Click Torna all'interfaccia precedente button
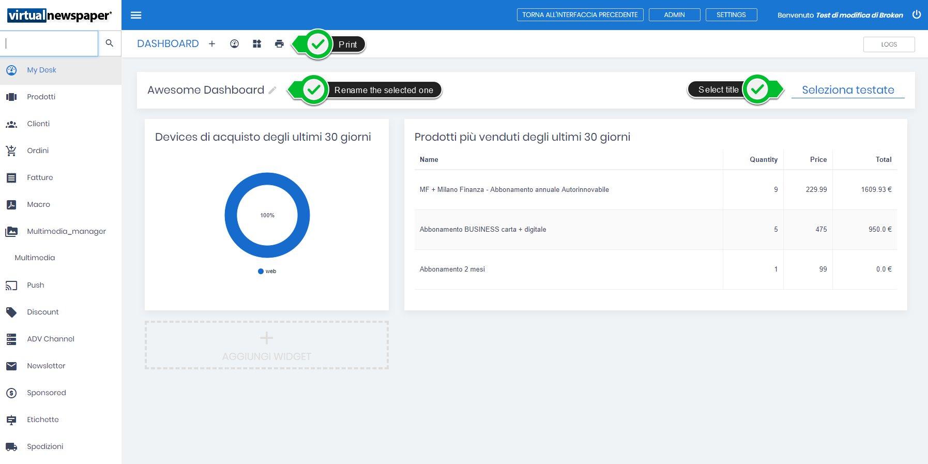928x464 pixels. point(580,15)
